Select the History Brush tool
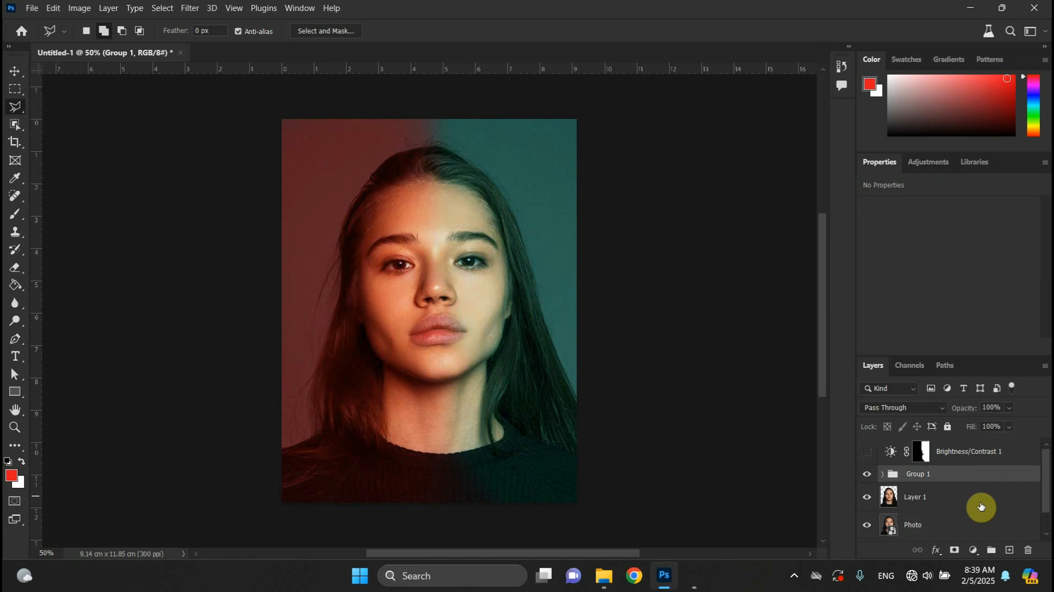Screen dimensions: 1054x592 (15, 249)
